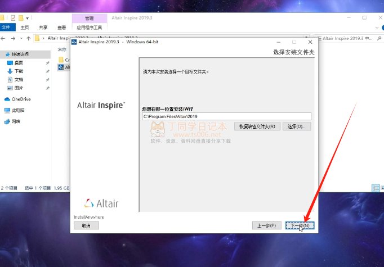This screenshot has width=384, height=267.
Task: Open the View tab in Explorer ribbon
Action: (62, 28)
